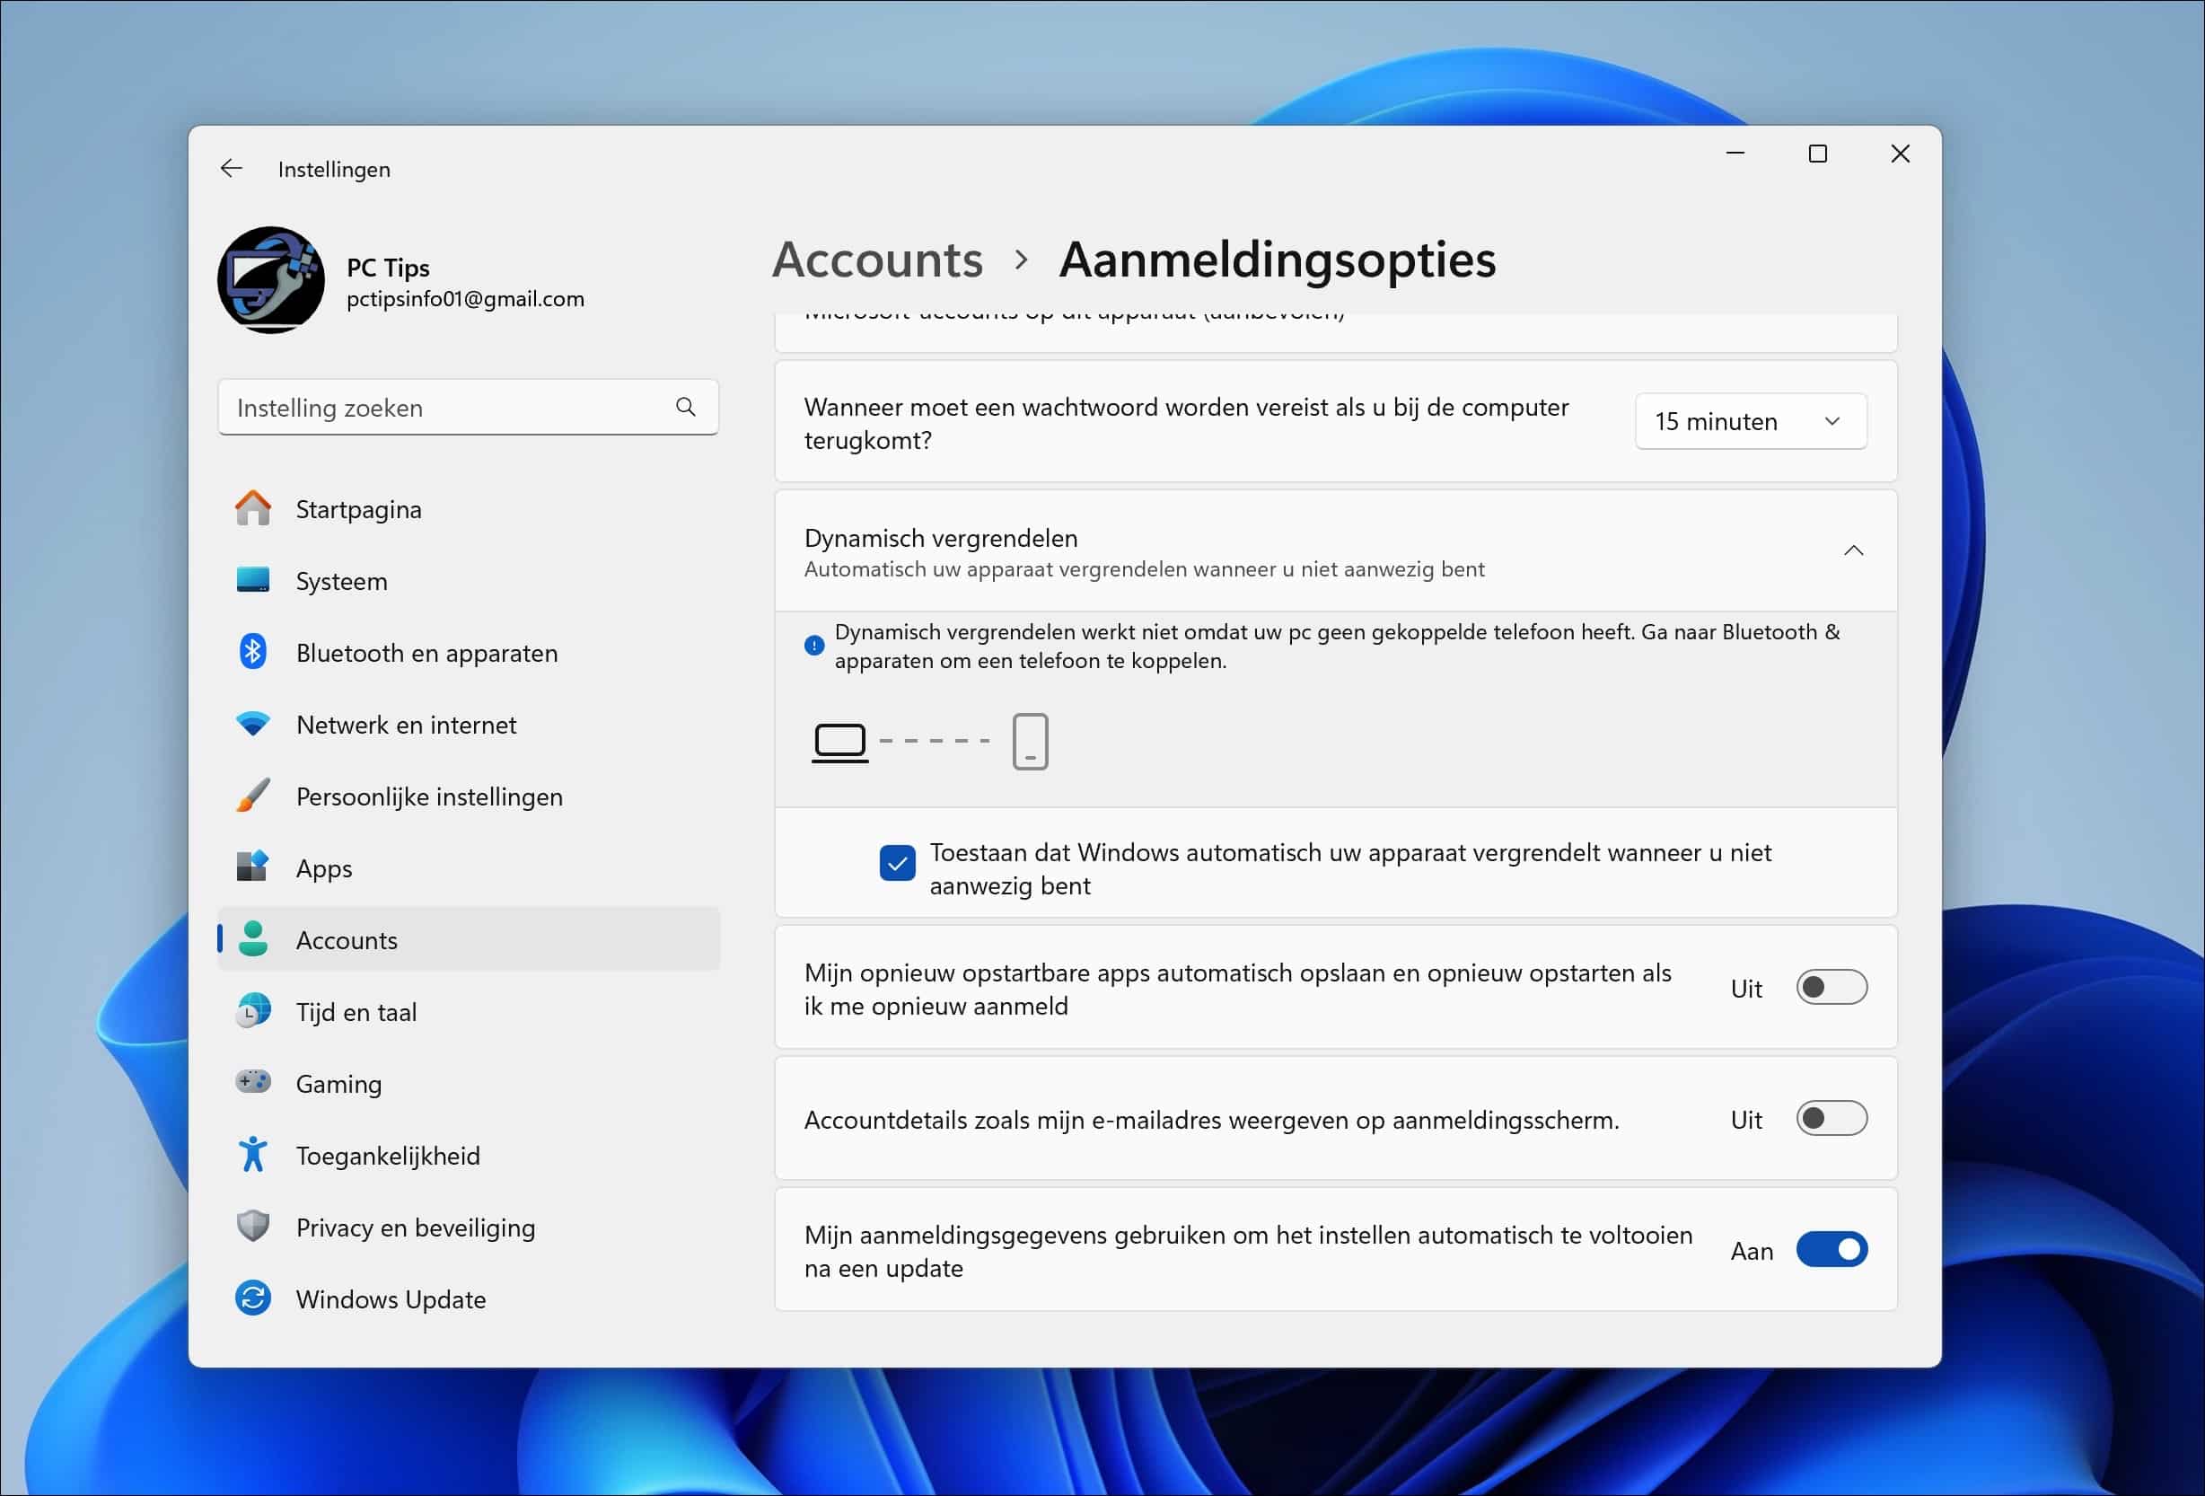Open the 15 minuten dropdown

(x=1751, y=420)
